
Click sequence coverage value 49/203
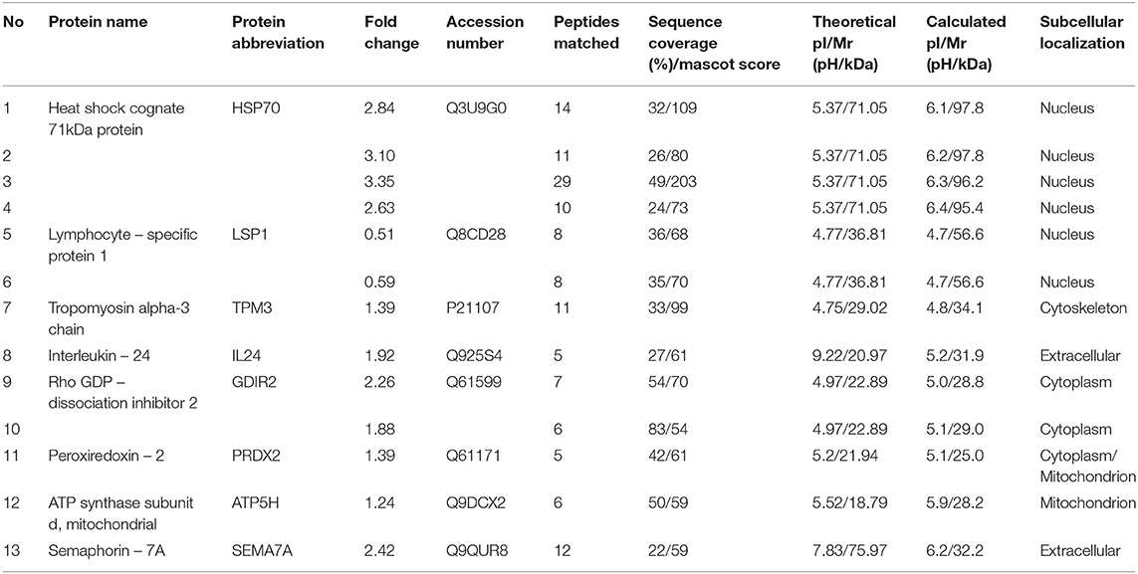tap(672, 182)
